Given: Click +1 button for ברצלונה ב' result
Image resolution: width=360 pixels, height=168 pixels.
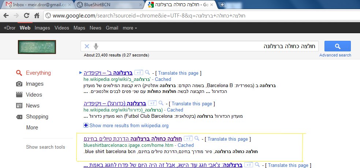Looking at the screenshot, I should pos(139,73).
